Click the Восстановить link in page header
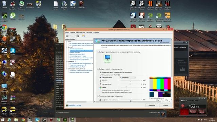The height and width of the screenshot is (122, 217). (x=165, y=43)
